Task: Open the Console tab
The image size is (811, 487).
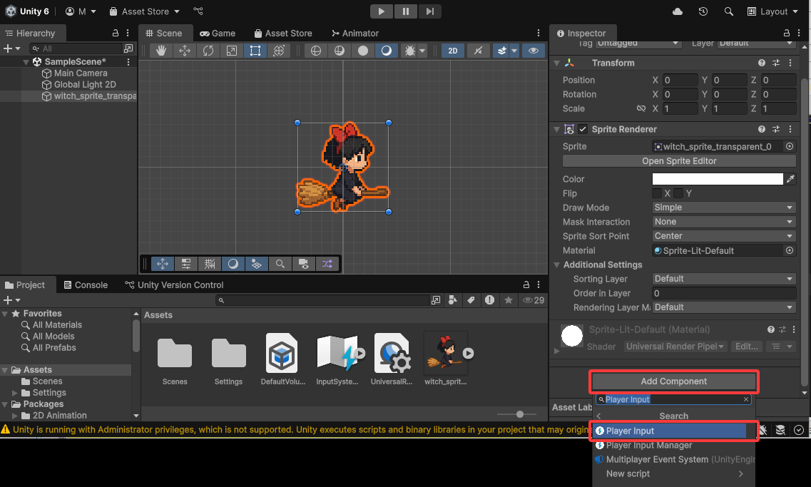Action: 86,285
